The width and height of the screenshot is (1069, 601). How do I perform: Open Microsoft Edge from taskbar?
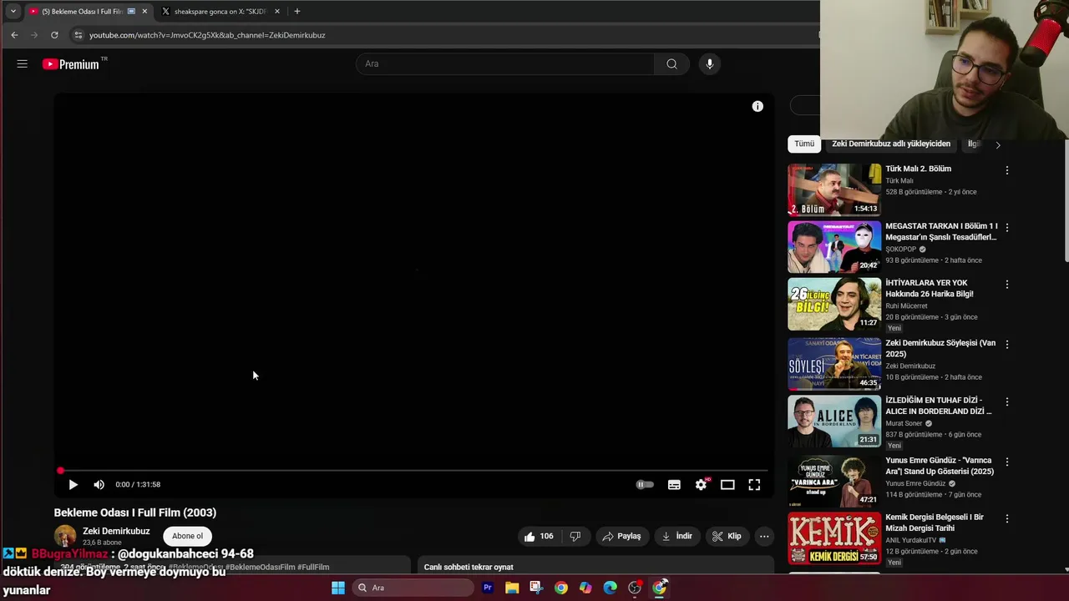(610, 588)
